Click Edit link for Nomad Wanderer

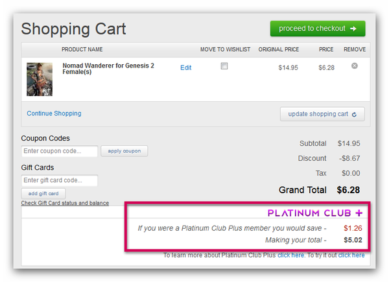click(x=185, y=67)
